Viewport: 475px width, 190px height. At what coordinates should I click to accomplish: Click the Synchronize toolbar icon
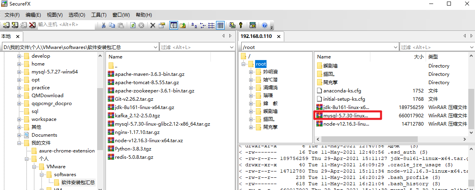(x=232, y=25)
